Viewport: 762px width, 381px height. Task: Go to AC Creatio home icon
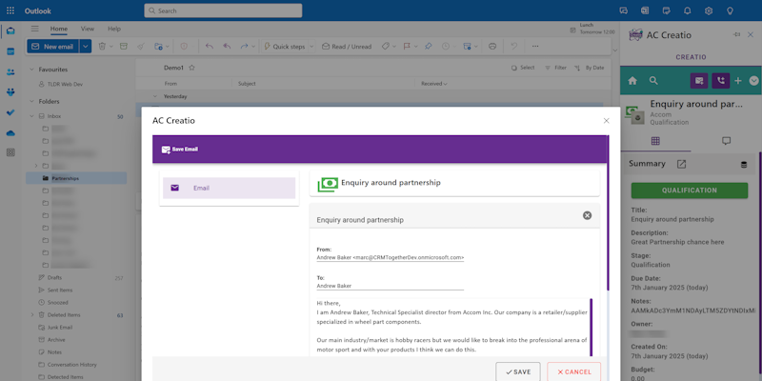point(632,81)
